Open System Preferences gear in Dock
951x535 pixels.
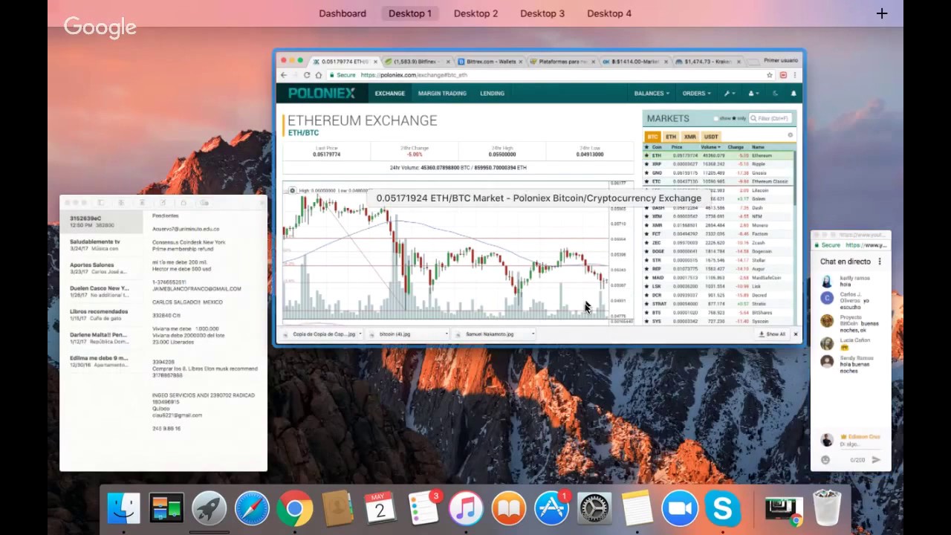[594, 509]
